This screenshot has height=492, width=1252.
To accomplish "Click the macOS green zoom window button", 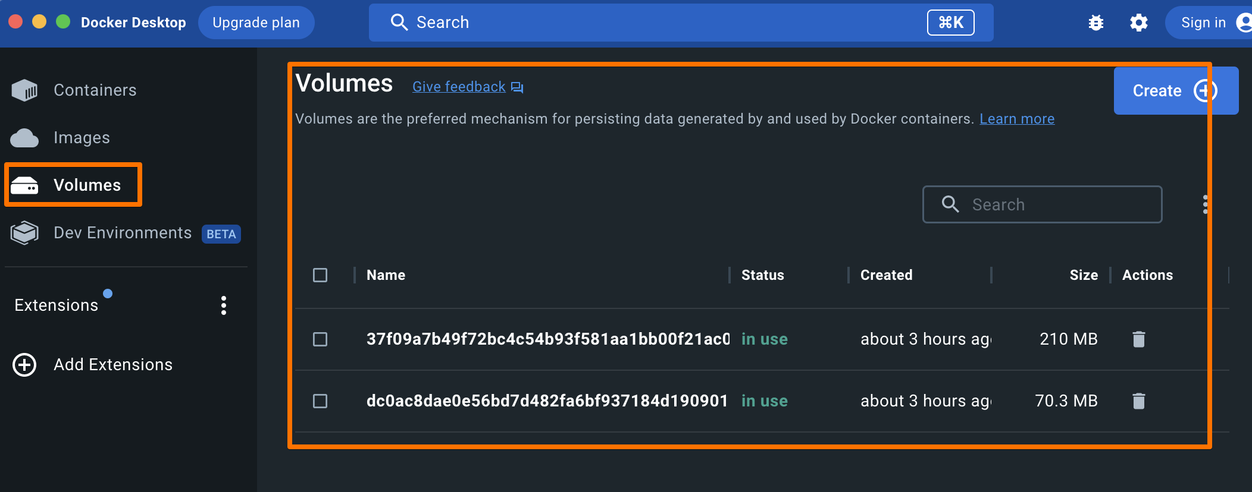I will click(63, 22).
